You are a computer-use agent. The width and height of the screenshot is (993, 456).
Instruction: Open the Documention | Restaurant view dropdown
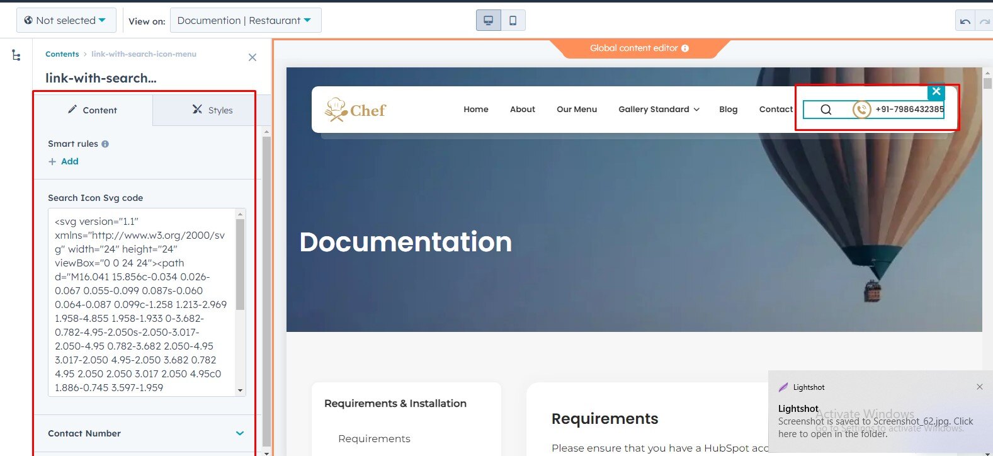(x=245, y=20)
